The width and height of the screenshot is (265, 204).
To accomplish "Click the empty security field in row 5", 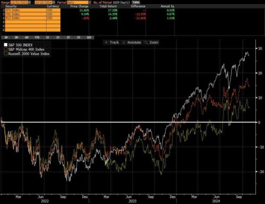I will click(25, 26).
